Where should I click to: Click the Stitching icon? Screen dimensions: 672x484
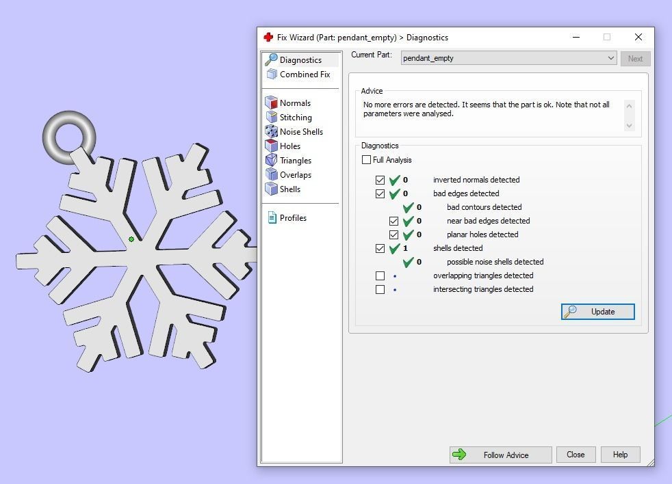tap(271, 117)
